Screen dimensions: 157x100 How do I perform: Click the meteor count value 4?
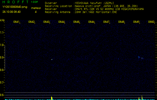pos(36,12)
